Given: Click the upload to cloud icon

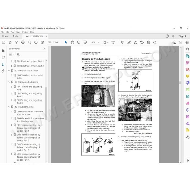Looking at the screenshot, I should 17,42.
